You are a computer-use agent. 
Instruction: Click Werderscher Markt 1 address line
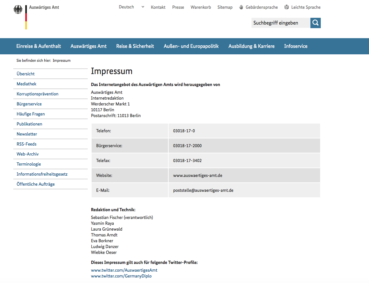pos(110,104)
